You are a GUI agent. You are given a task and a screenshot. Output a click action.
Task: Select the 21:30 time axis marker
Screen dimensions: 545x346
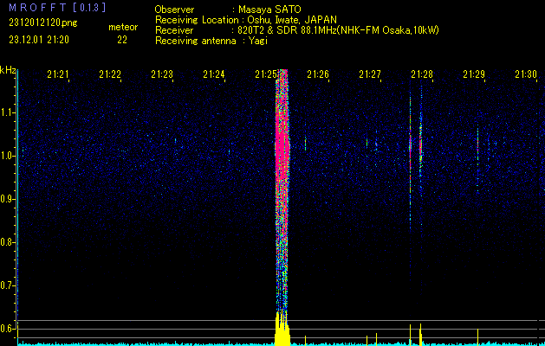point(524,75)
